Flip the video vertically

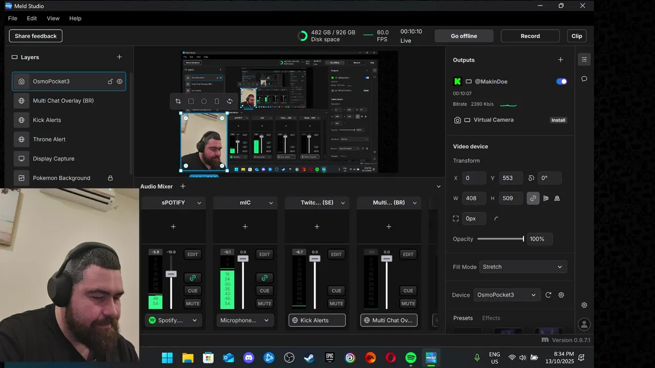coord(546,198)
